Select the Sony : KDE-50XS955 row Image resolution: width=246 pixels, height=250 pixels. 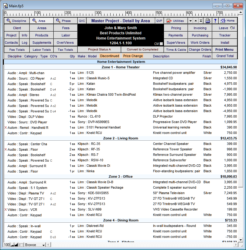point(121,193)
